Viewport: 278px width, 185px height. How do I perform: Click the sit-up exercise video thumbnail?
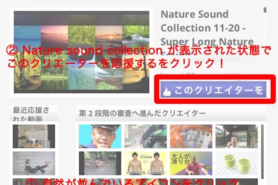pos(34,163)
